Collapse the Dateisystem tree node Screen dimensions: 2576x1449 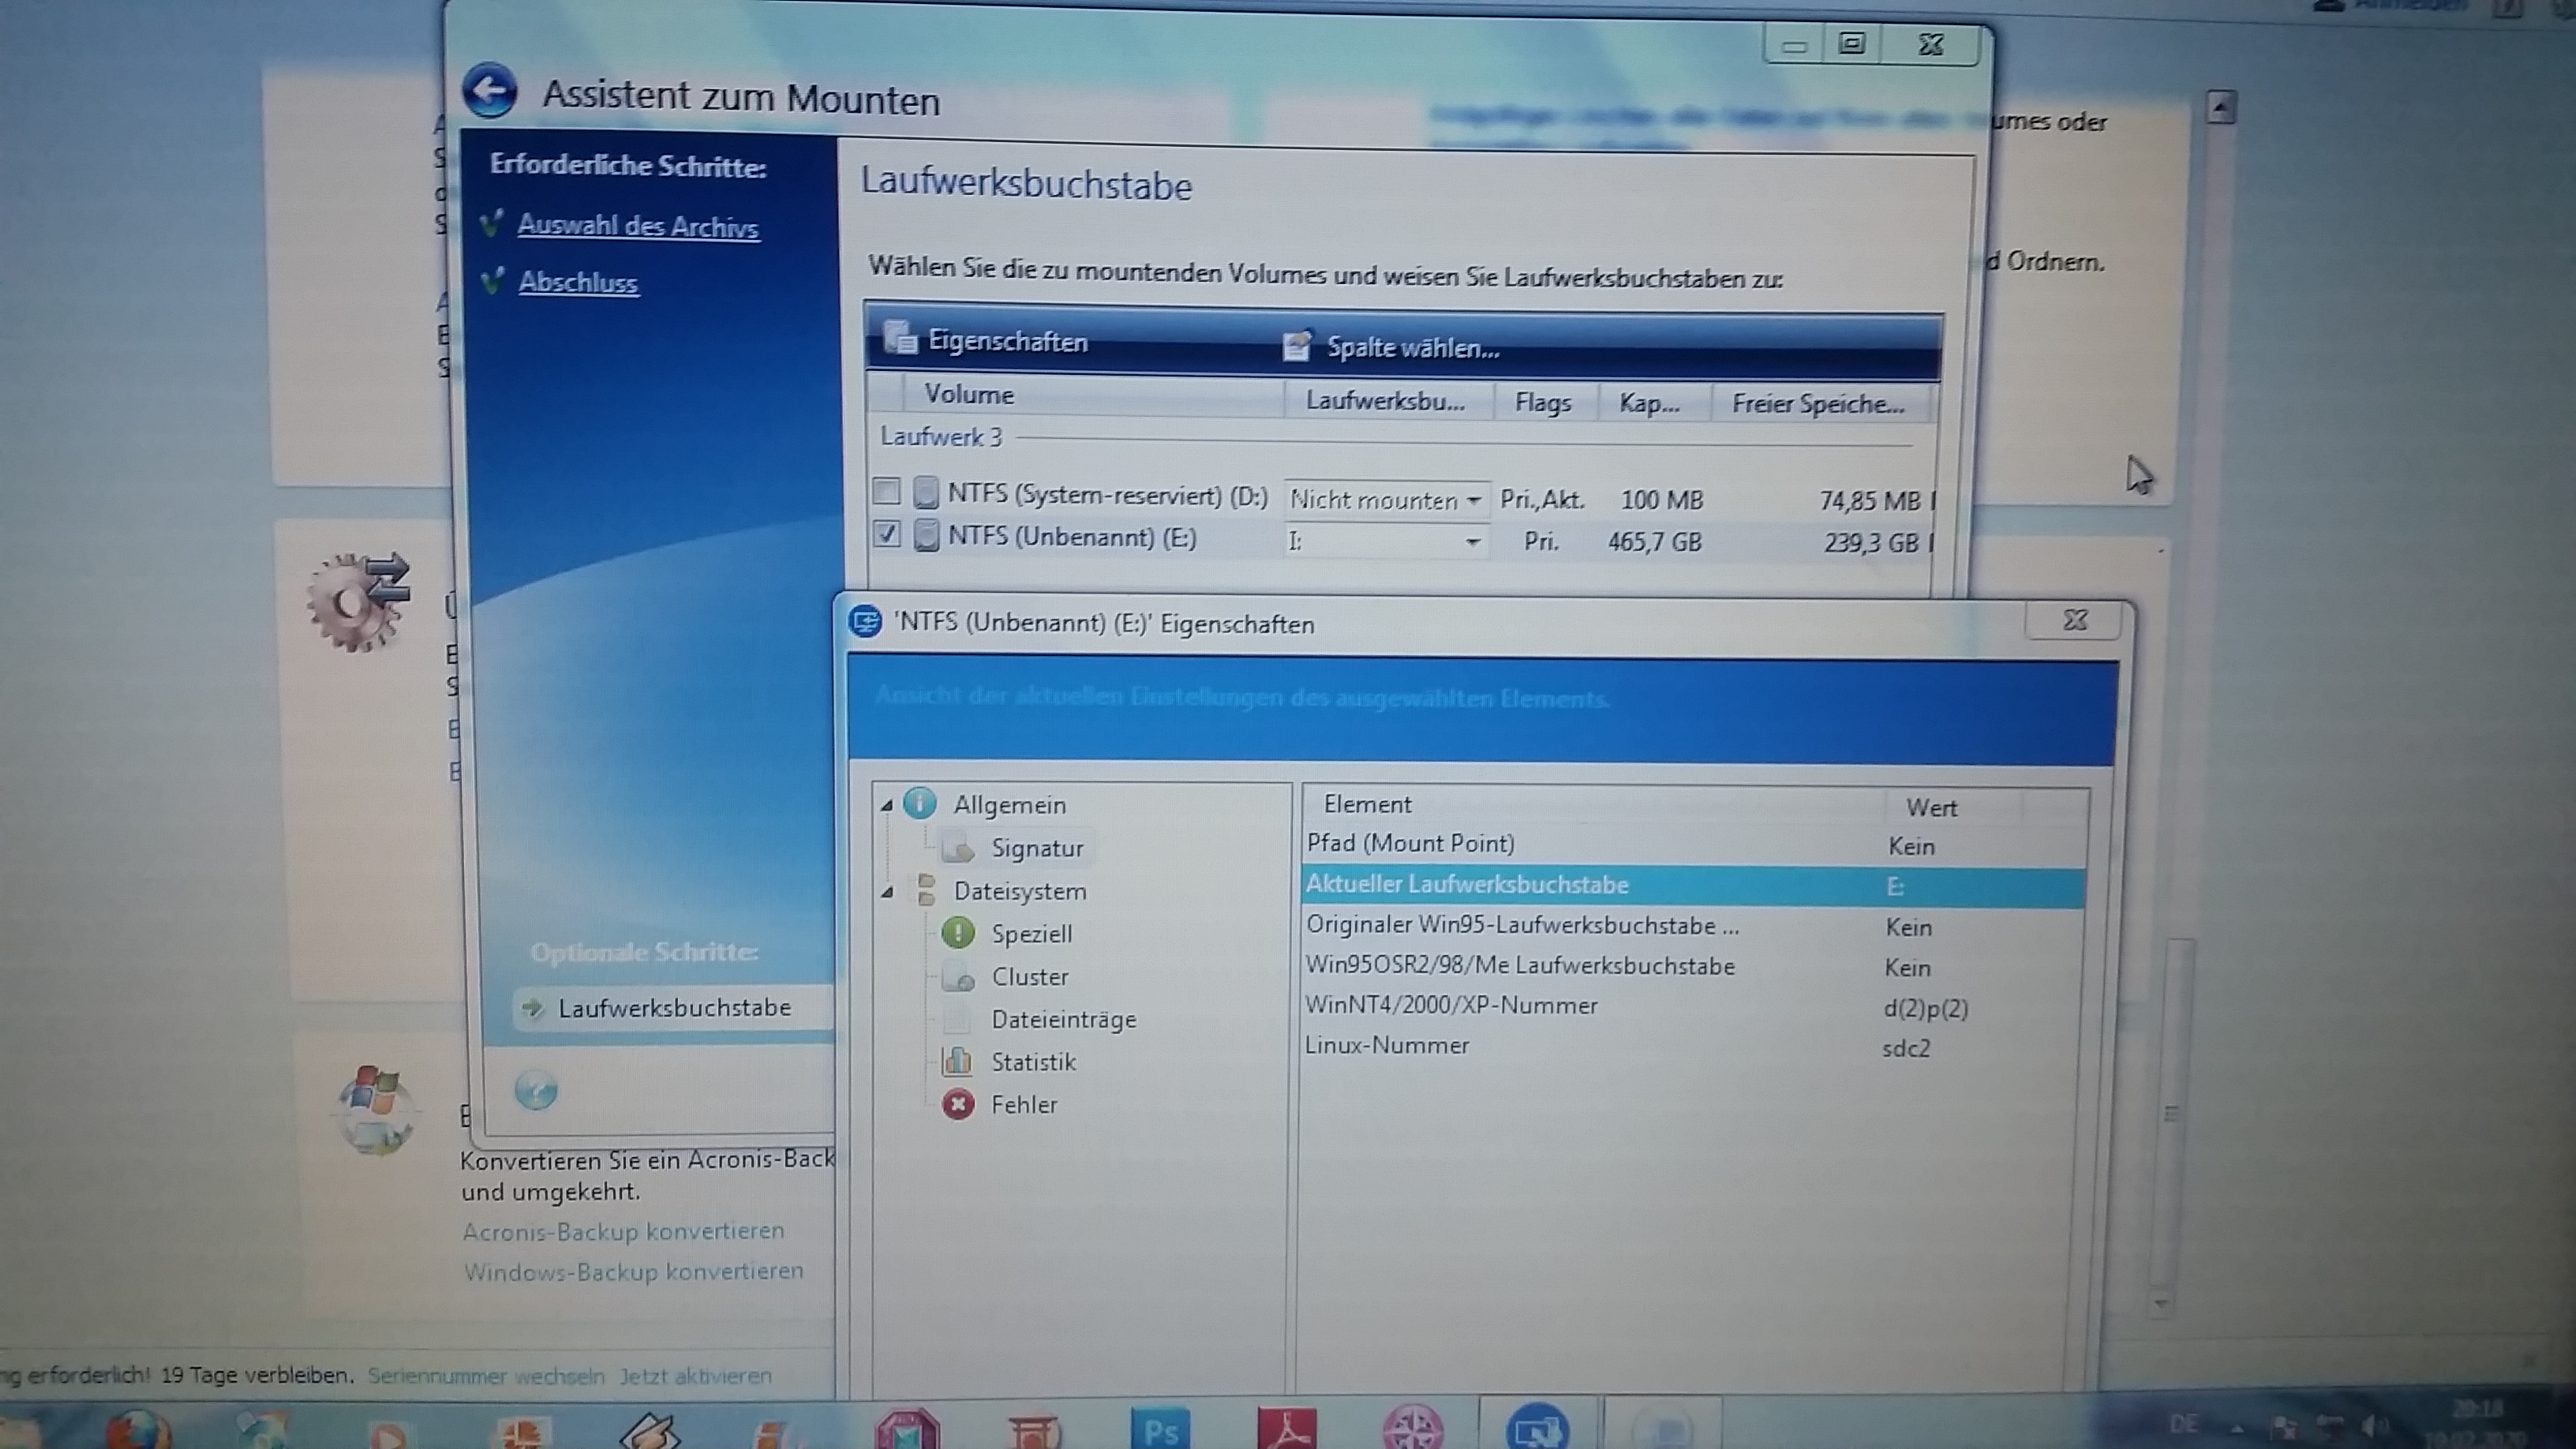(x=888, y=891)
